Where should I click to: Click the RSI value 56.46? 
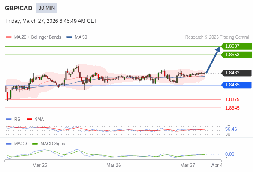coord(231,129)
